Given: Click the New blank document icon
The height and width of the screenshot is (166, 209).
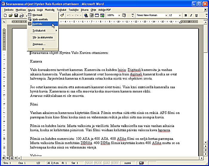Looking at the screenshot, I should point(5,15).
